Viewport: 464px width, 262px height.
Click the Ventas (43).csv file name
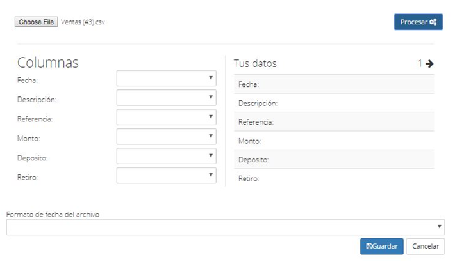coord(83,22)
